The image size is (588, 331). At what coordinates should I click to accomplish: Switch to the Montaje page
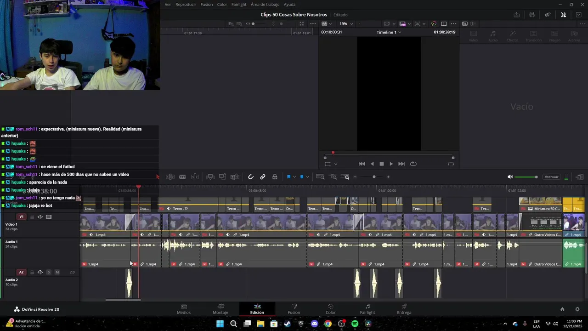(x=220, y=309)
